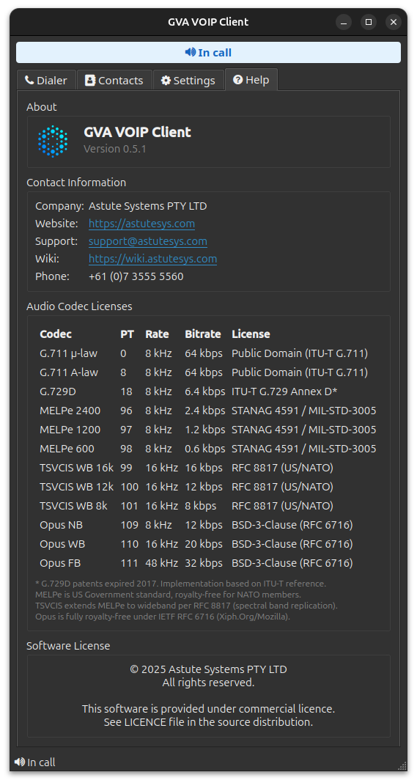Click the 32 kbps bitrate value
This screenshot has width=417, height=783.
click(203, 563)
